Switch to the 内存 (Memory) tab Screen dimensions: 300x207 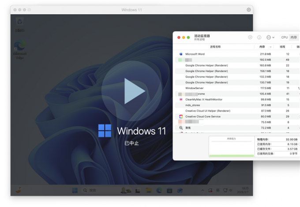(x=293, y=38)
